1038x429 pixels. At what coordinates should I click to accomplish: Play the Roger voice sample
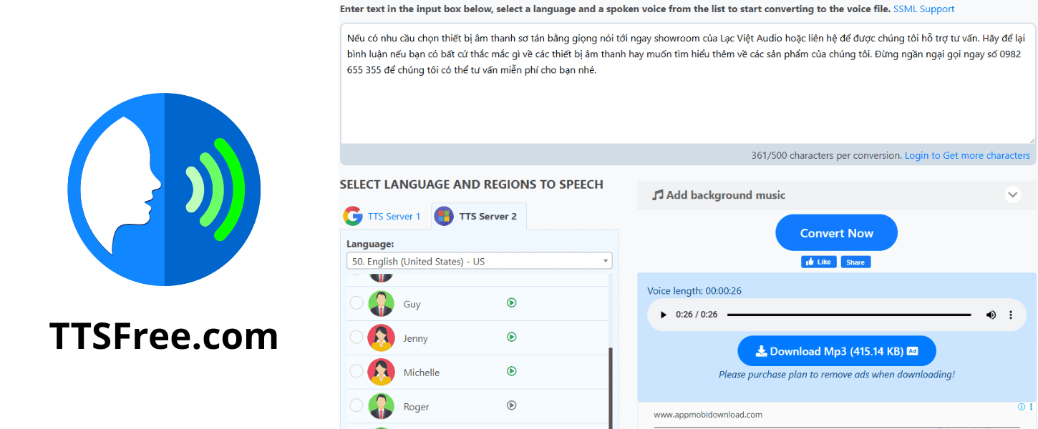[x=511, y=405]
